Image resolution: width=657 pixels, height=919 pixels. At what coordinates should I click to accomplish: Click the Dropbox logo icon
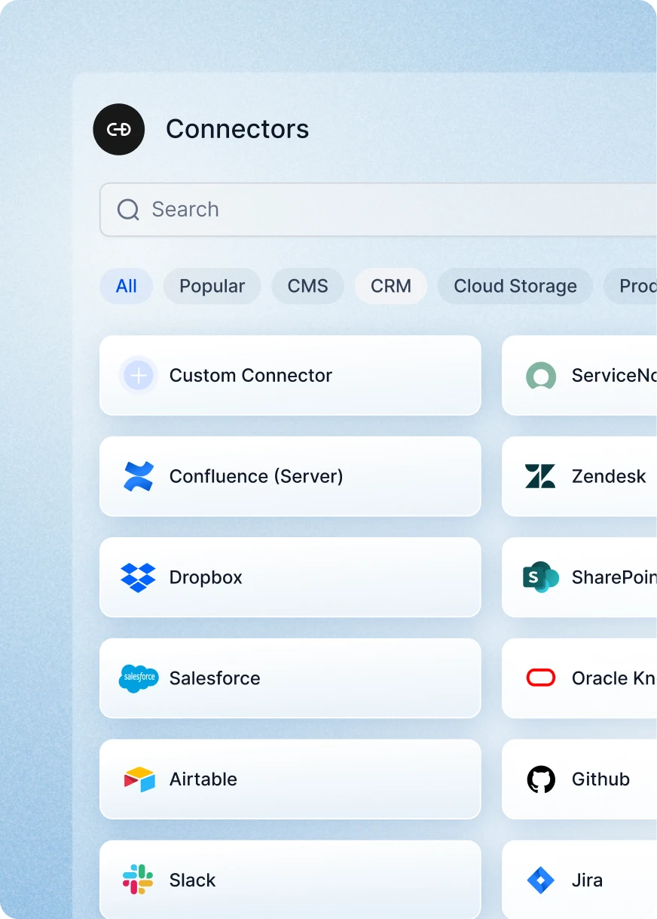click(x=139, y=578)
